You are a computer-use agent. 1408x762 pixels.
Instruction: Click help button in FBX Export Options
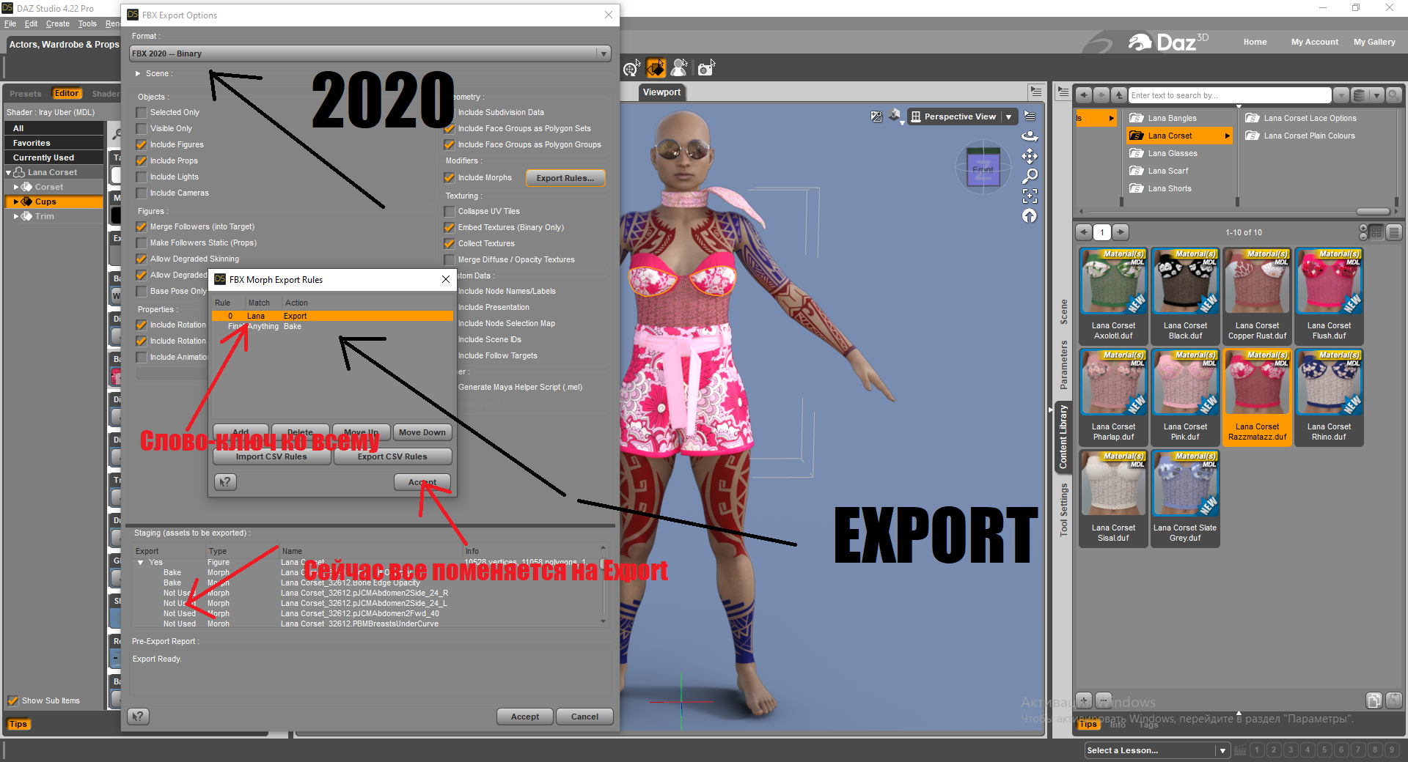[x=139, y=717]
